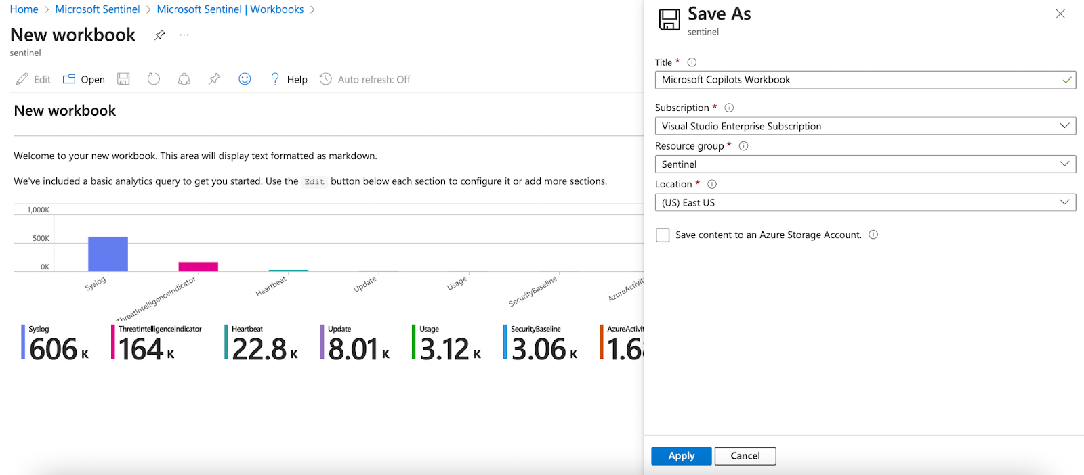Click the Update 8.01 K tile
The width and height of the screenshot is (1084, 475).
coord(356,343)
